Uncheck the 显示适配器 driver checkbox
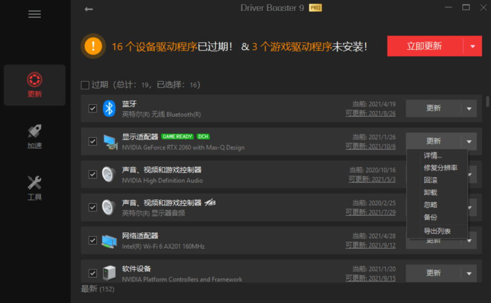The width and height of the screenshot is (491, 303). point(93,142)
